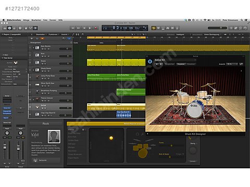This screenshot has width=250, height=187.
Task: Open the Mixer button in the control bar
Action: pos(31,28)
